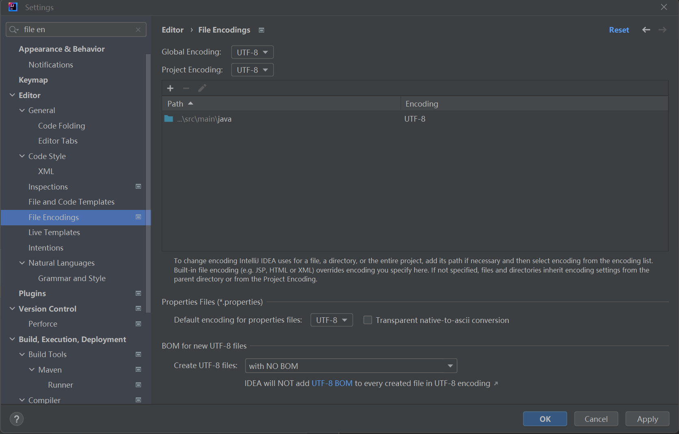Open Notifications settings page
Viewport: 679px width, 434px height.
point(51,65)
